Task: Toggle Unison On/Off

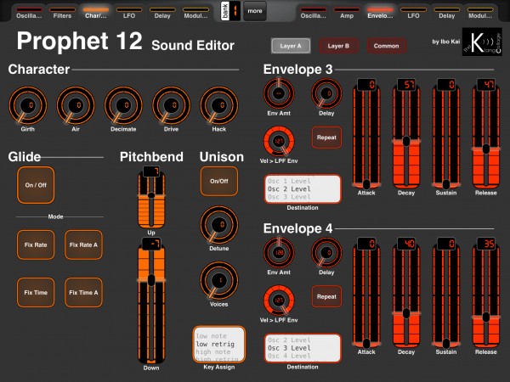Action: pos(219,182)
